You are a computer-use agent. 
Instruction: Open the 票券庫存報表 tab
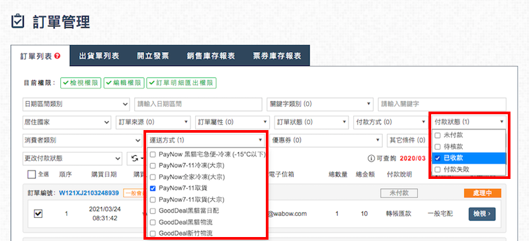coord(277,56)
